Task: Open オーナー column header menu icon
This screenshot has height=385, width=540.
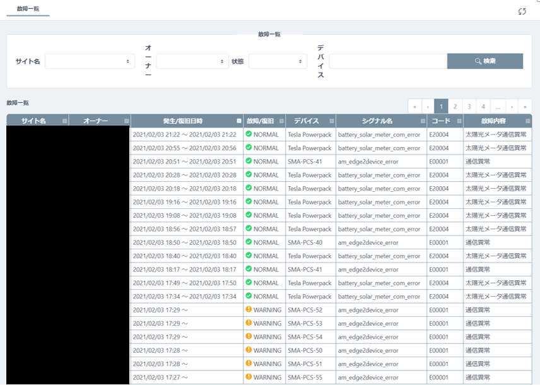Action: (126, 121)
